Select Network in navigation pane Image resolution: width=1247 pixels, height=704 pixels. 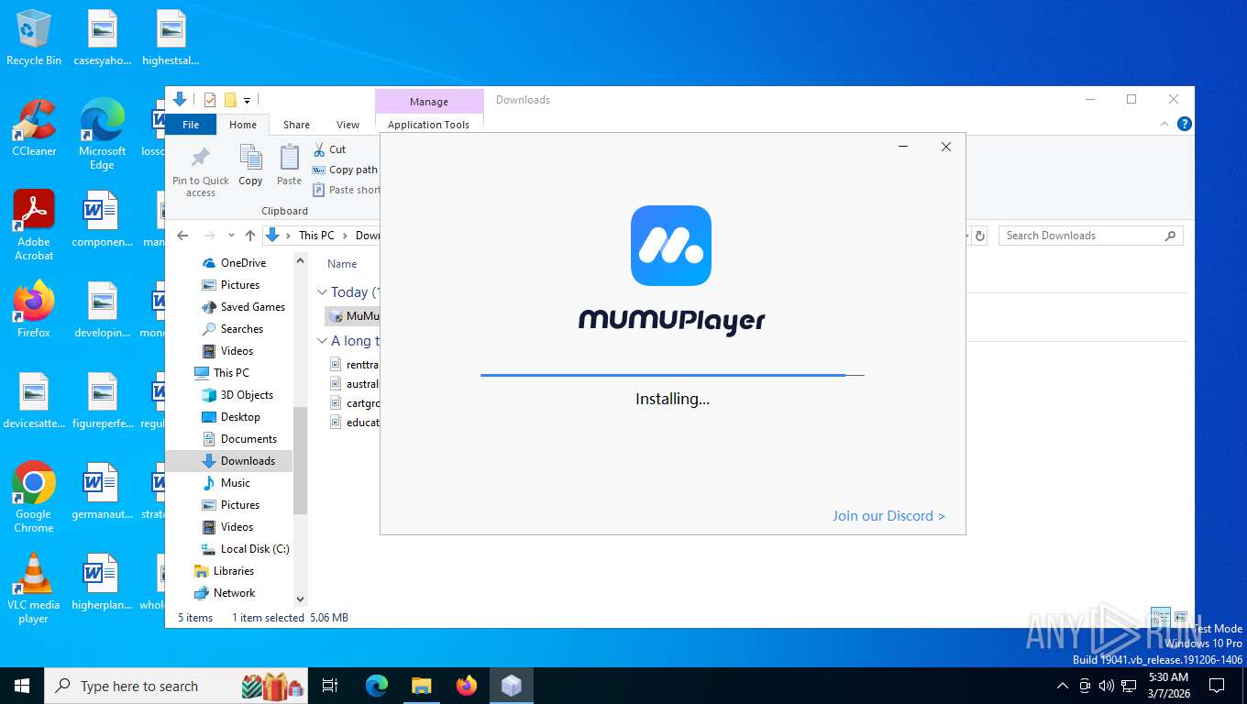tap(225, 593)
